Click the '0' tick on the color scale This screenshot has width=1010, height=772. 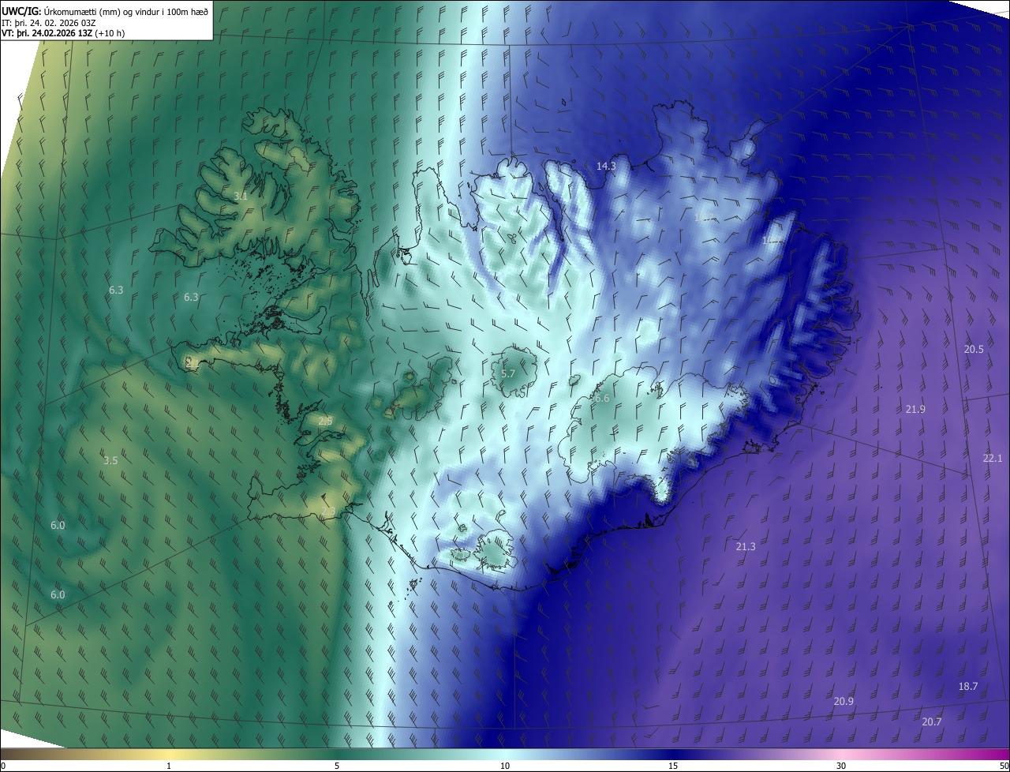pos(3,766)
